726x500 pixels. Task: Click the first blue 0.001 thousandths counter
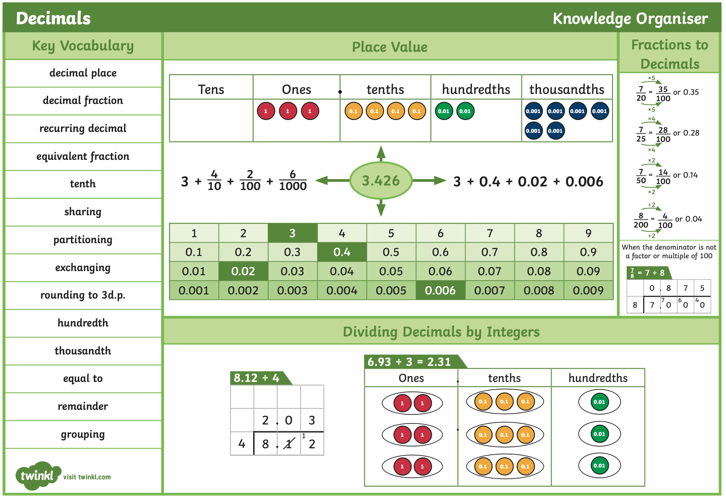coord(533,111)
